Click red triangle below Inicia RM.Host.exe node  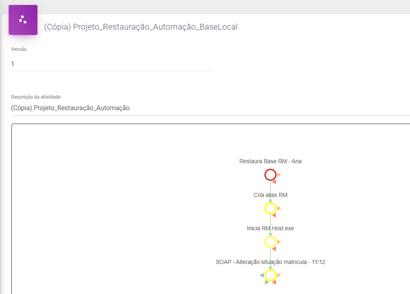click(274, 248)
